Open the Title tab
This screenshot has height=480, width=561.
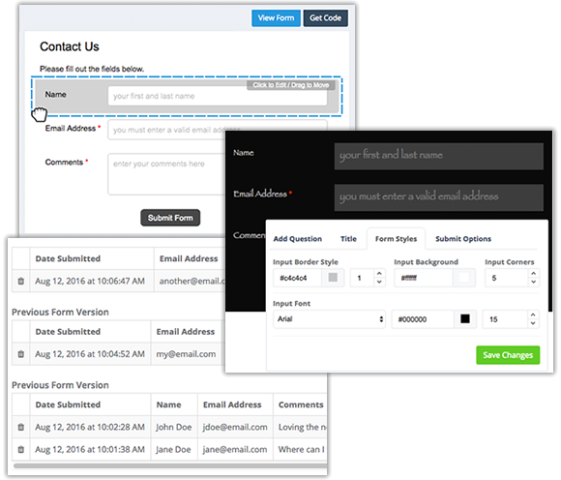click(x=348, y=239)
